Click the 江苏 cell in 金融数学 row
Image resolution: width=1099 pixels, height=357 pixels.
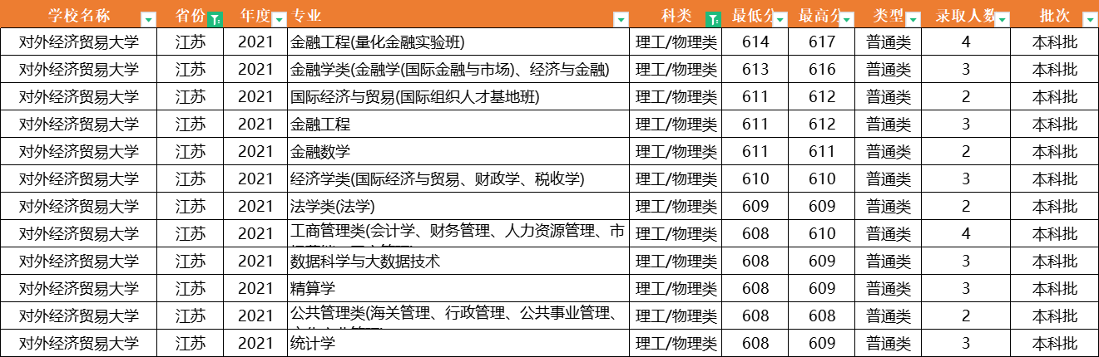[x=191, y=152]
